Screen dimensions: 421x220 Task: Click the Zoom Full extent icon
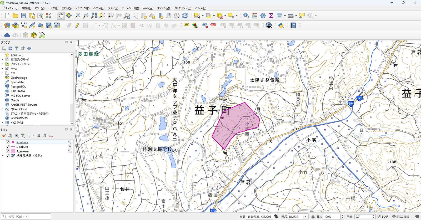pos(94,16)
